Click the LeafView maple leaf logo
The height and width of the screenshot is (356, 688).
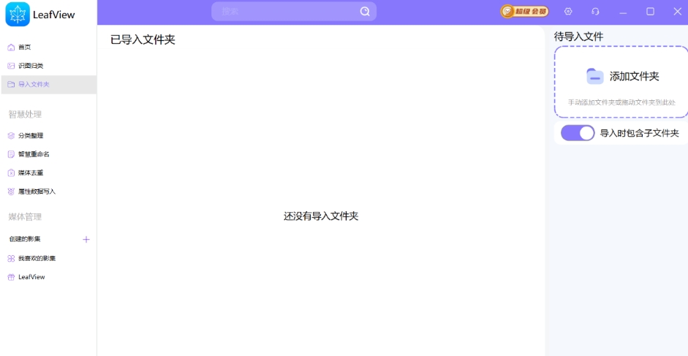pyautogui.click(x=18, y=14)
